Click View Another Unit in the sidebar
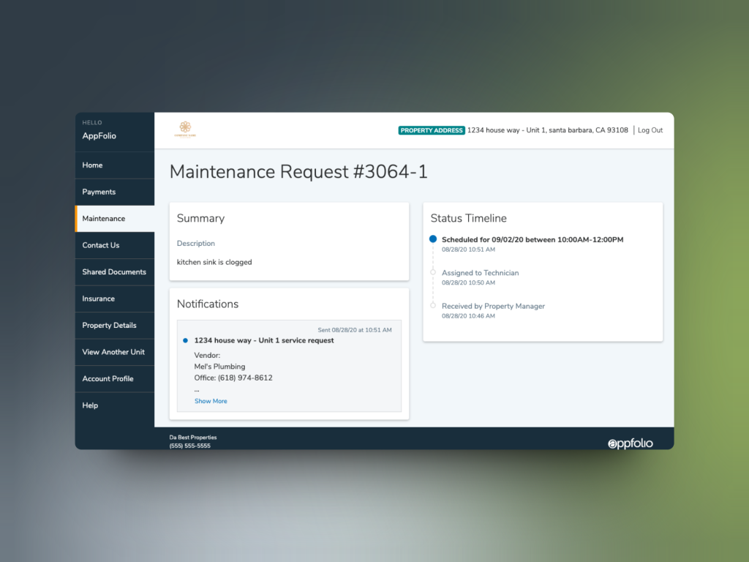The image size is (749, 562). pyautogui.click(x=114, y=352)
